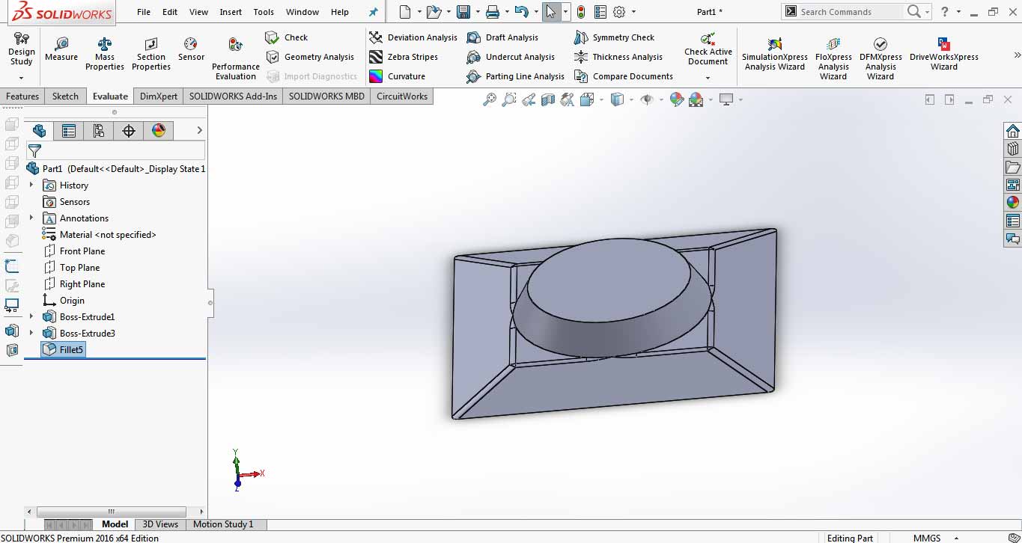The width and height of the screenshot is (1022, 543).
Task: Open the Select tool dropdown arrow
Action: (x=565, y=12)
